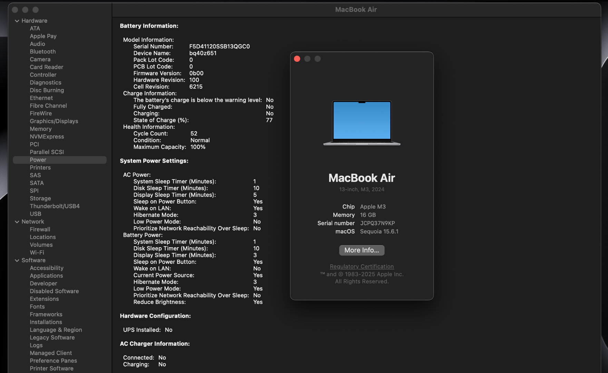Click the MacBook Air laptop image
Screen dimensions: 608x373
(x=362, y=123)
